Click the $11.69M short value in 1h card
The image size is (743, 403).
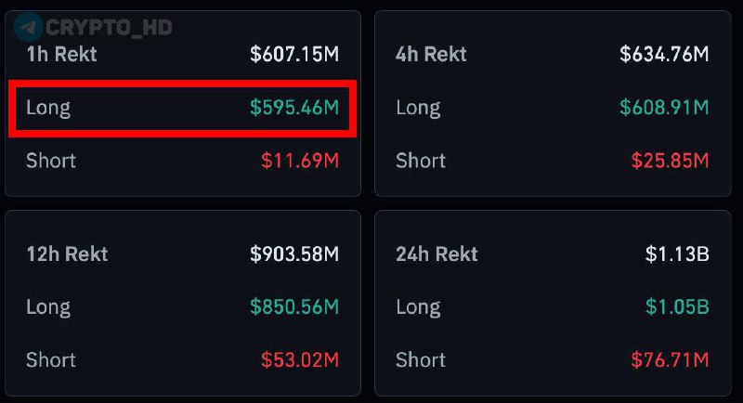[300, 161]
